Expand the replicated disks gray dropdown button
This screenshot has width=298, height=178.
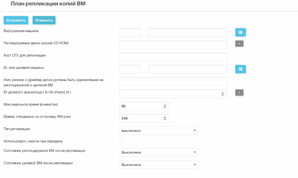pos(239,44)
